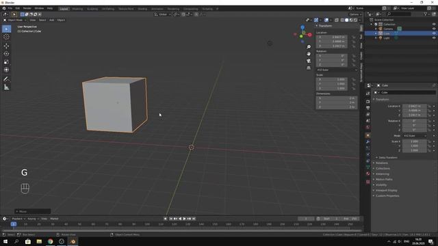Image resolution: width=438 pixels, height=246 pixels.
Task: Open the Render menu
Action: (27, 8)
